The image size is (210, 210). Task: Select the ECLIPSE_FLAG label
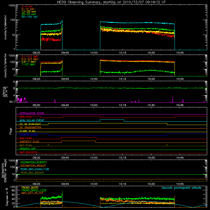(x=29, y=135)
